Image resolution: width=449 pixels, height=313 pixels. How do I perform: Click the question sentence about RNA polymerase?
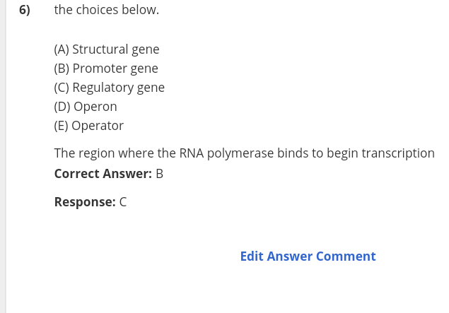244,153
